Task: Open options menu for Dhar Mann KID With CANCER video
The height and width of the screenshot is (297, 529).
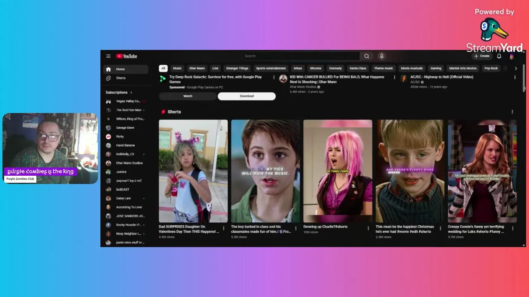Action: 394,77
